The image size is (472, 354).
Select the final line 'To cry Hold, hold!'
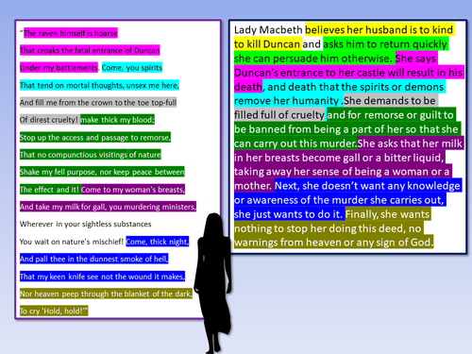[x=54, y=311]
